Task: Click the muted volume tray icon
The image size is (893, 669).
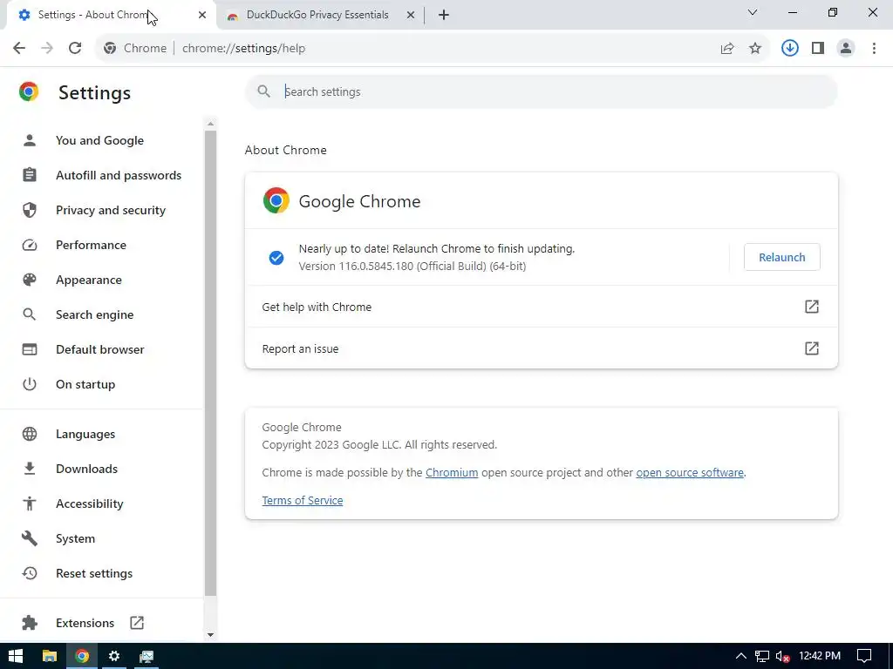Action: [783, 656]
